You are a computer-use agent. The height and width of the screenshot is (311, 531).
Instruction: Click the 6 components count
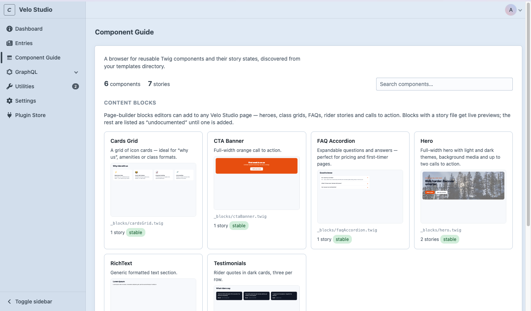click(122, 84)
